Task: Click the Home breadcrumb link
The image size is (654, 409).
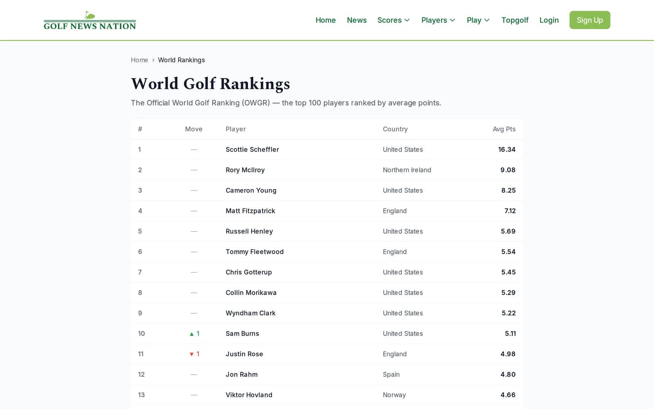Action: tap(139, 60)
